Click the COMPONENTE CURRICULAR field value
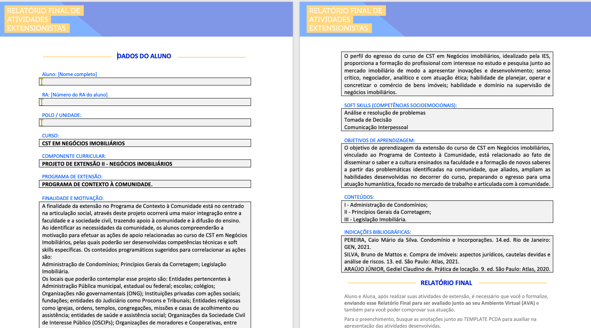Image resolution: width=591 pixels, height=328 pixels. point(145,164)
